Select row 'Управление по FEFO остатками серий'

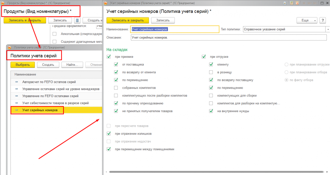tap(56, 96)
